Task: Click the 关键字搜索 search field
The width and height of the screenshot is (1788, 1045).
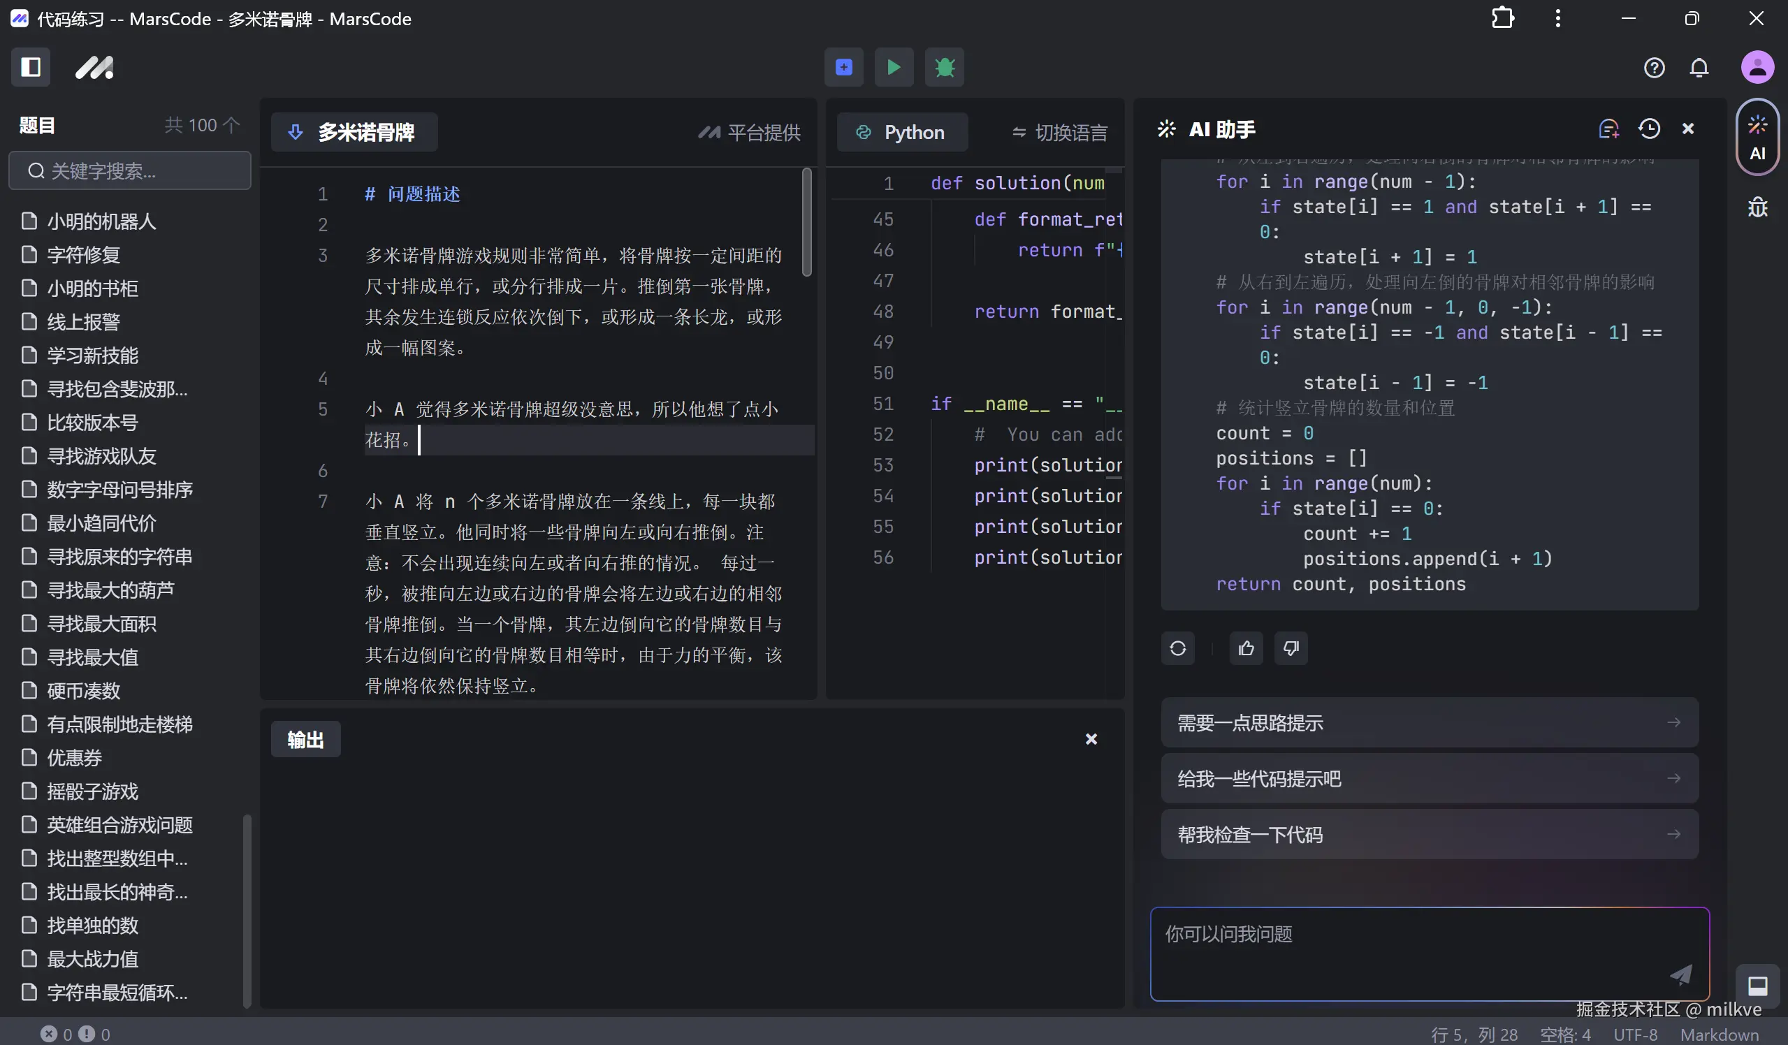Action: click(x=130, y=171)
